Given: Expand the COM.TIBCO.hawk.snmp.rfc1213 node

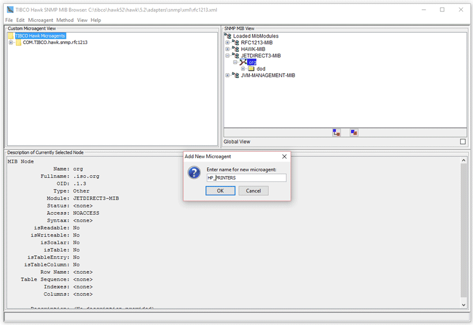Looking at the screenshot, I should point(11,43).
